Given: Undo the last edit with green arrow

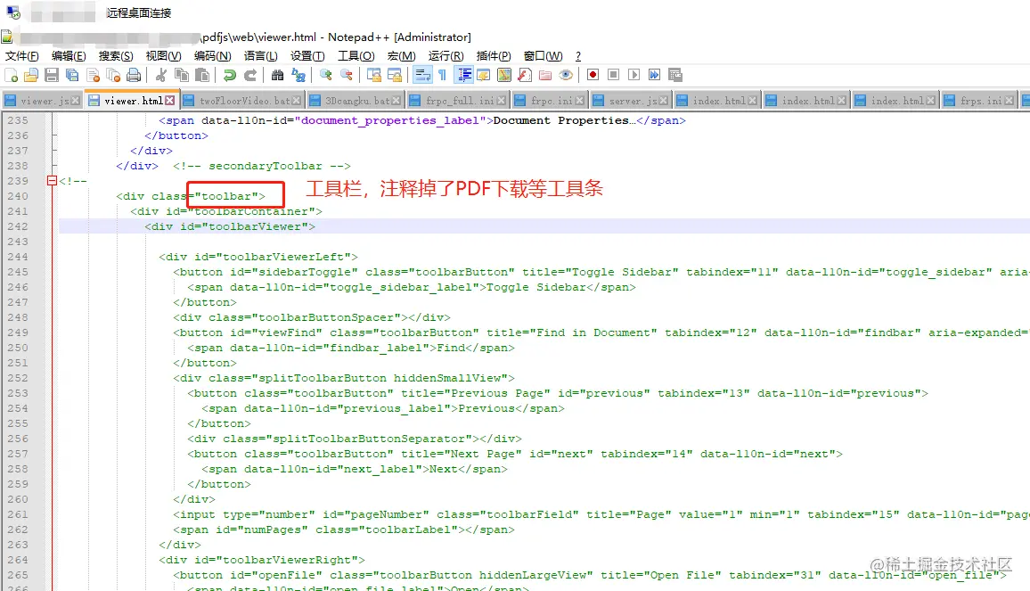Looking at the screenshot, I should coord(229,75).
